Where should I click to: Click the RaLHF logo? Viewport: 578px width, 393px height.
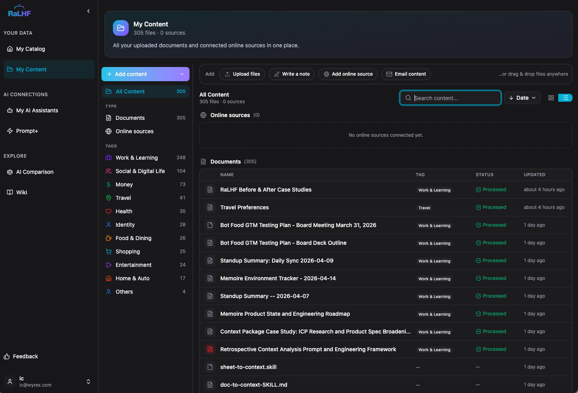19,11
